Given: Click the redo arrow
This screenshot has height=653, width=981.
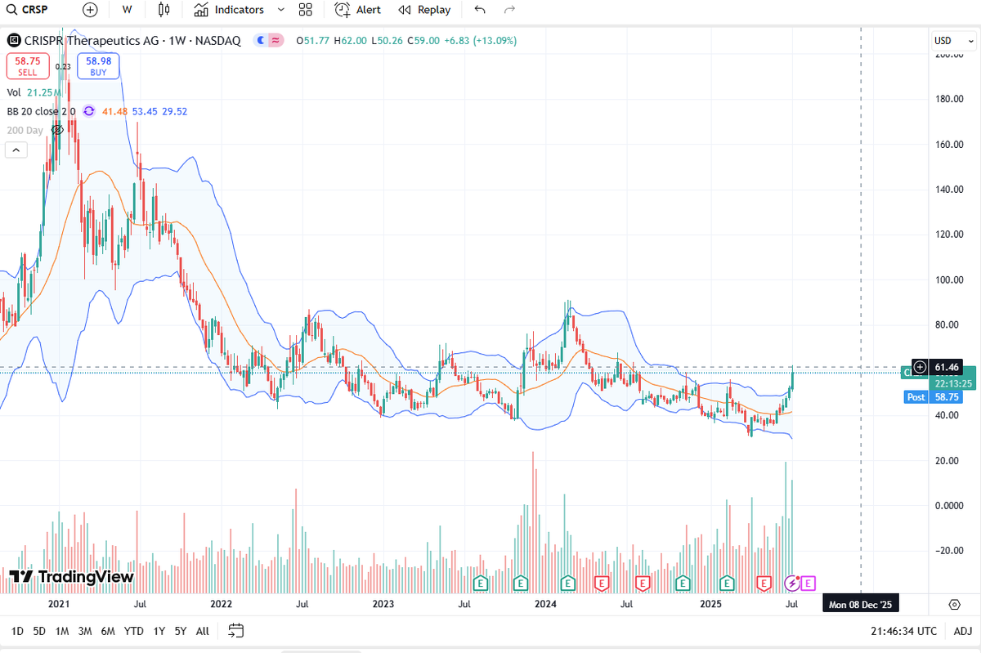Looking at the screenshot, I should [x=509, y=10].
